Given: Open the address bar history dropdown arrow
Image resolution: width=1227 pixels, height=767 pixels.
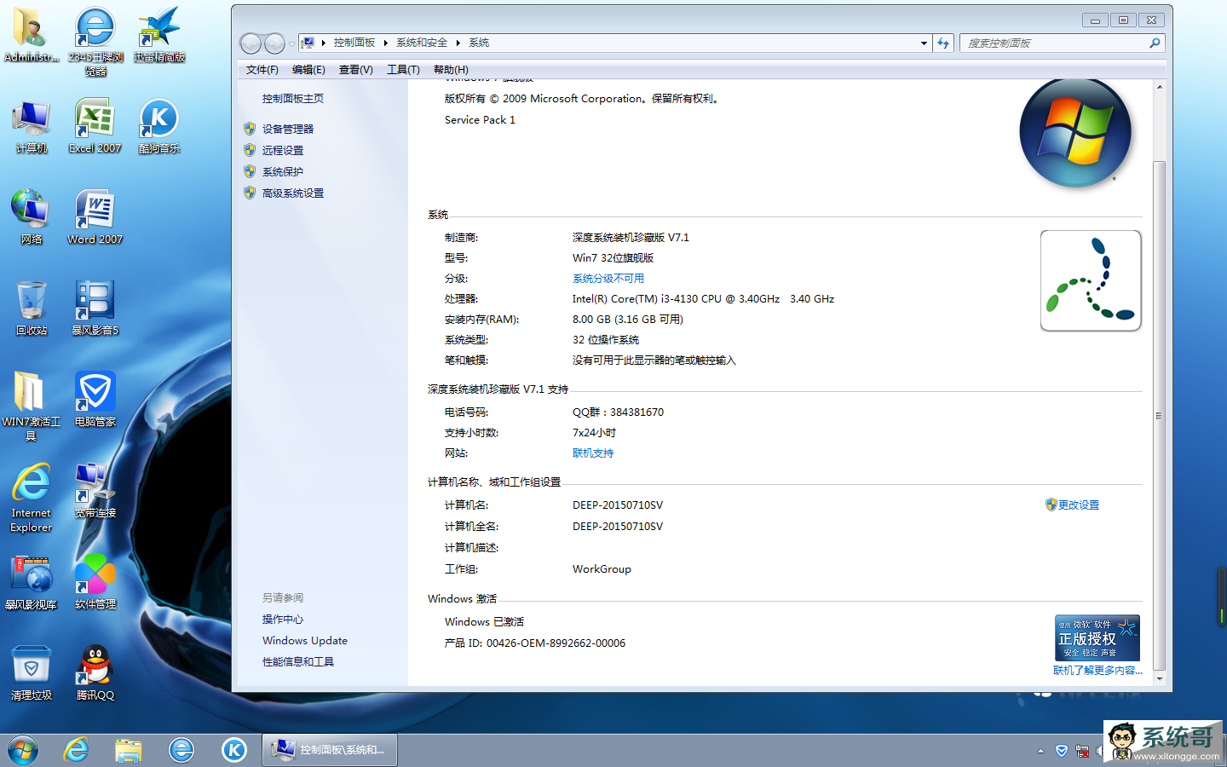Looking at the screenshot, I should pos(924,43).
